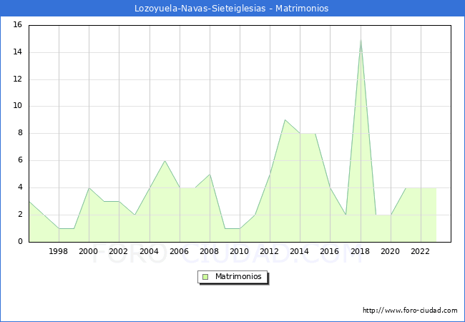Click the 2013 peak at value 9

pos(285,119)
